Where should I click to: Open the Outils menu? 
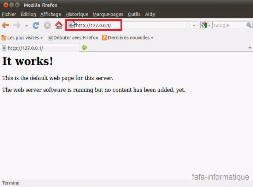pyautogui.click(x=134, y=14)
